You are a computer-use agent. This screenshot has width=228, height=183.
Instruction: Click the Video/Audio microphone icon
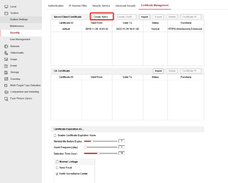6,53
